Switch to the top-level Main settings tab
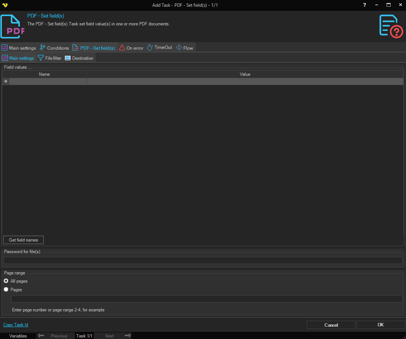 (x=19, y=48)
